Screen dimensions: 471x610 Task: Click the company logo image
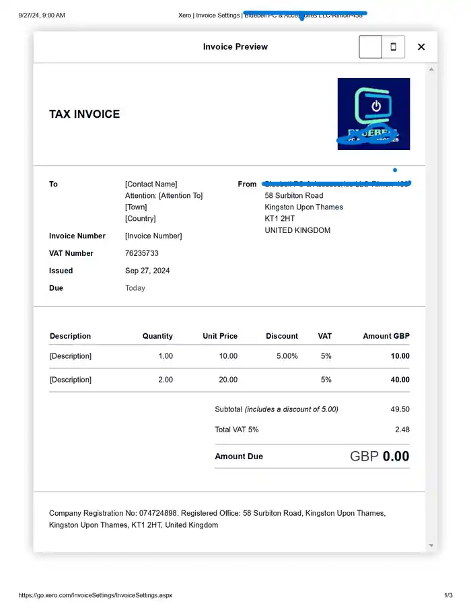point(373,114)
